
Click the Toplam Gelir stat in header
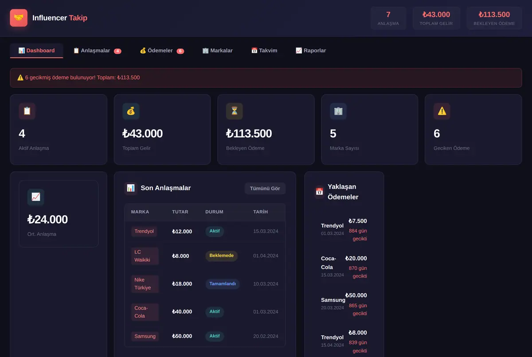click(436, 18)
